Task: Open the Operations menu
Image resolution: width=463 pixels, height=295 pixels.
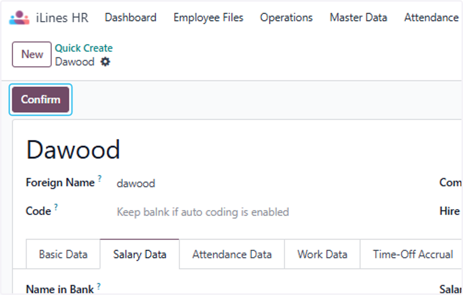Action: click(x=286, y=18)
